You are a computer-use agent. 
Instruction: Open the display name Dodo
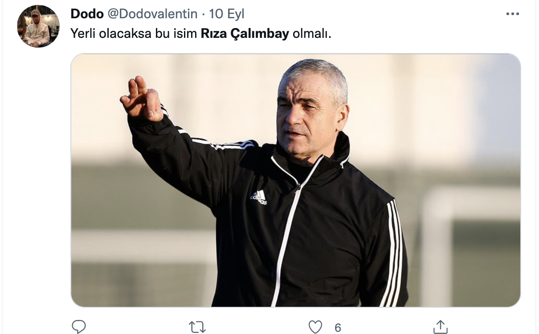[x=87, y=14]
